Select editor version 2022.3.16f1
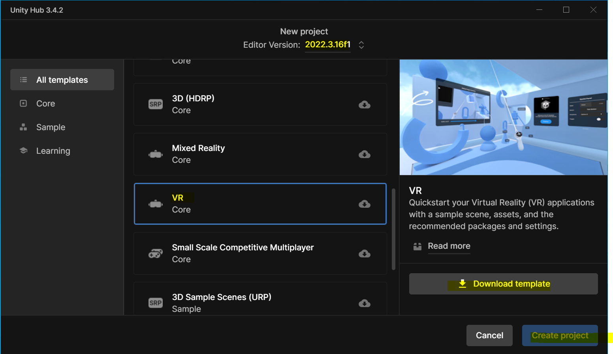 [x=328, y=45]
